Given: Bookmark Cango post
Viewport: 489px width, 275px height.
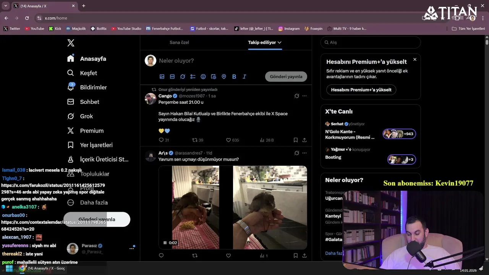Looking at the screenshot, I should pos(296,140).
